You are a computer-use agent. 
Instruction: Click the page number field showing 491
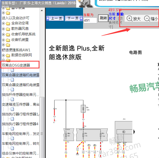click(x=90, y=20)
